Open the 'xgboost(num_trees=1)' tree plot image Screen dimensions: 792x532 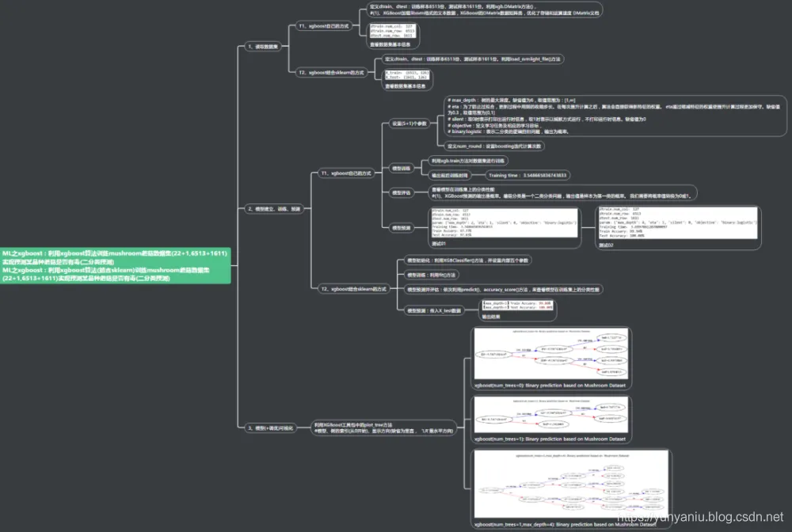click(551, 419)
